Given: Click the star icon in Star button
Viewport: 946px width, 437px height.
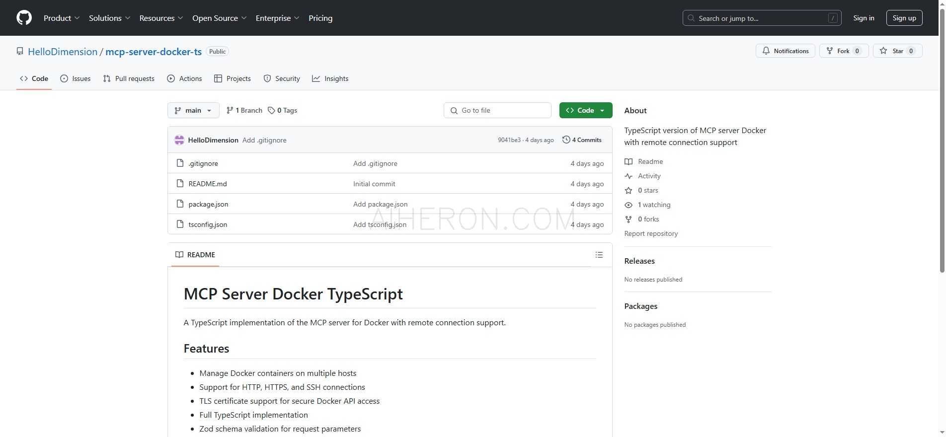Looking at the screenshot, I should pyautogui.click(x=883, y=51).
